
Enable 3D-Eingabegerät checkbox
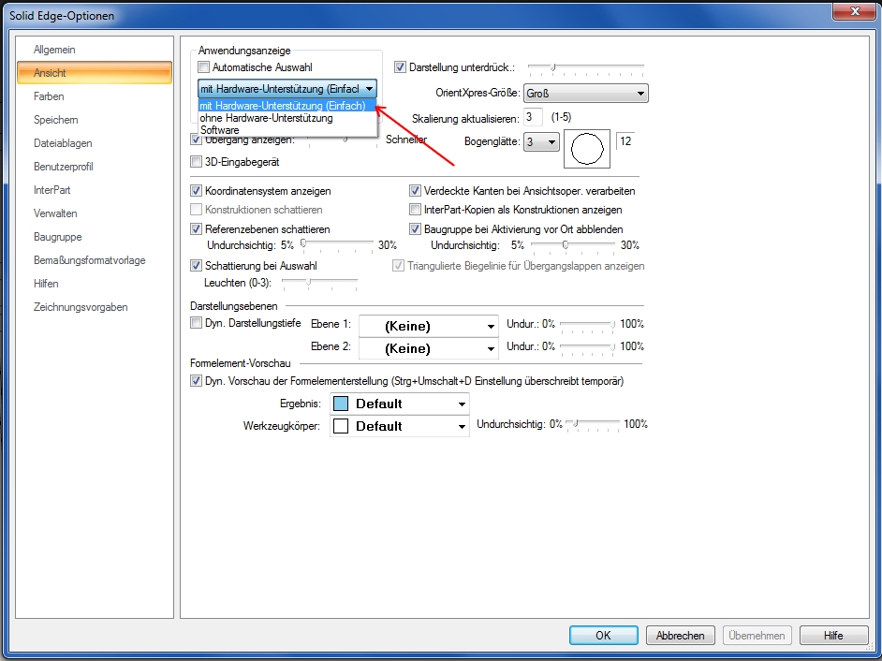(x=196, y=162)
